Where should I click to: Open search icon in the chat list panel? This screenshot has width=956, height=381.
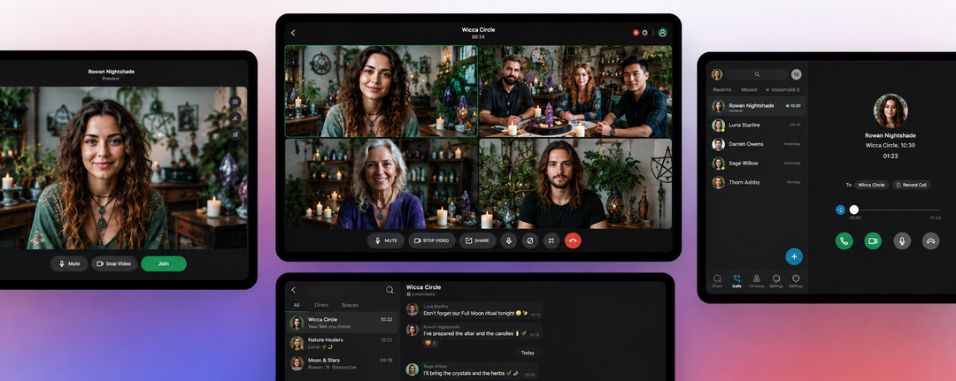coord(389,290)
